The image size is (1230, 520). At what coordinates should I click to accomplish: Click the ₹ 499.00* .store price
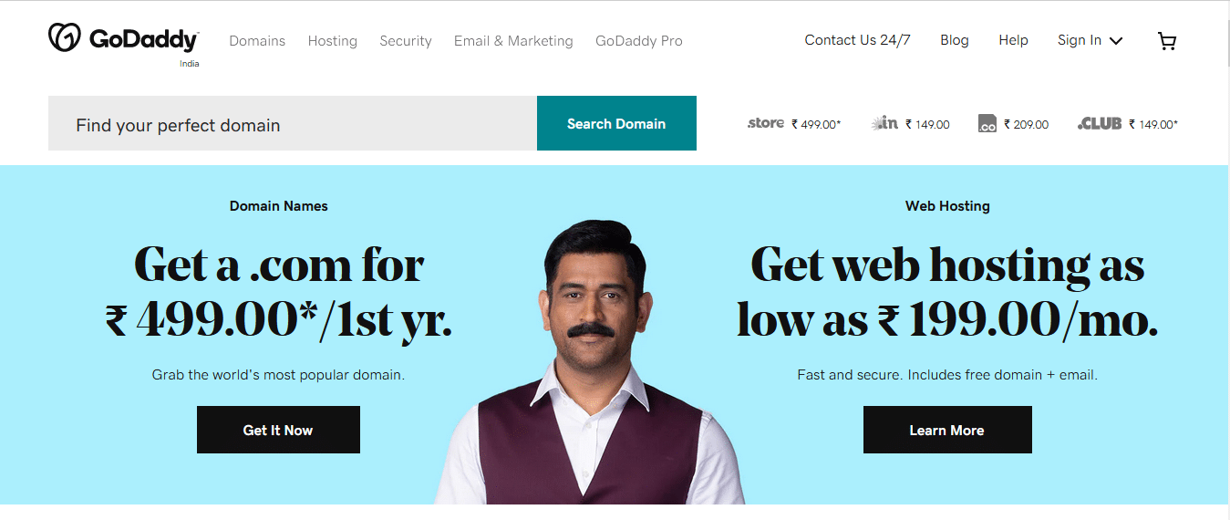816,124
